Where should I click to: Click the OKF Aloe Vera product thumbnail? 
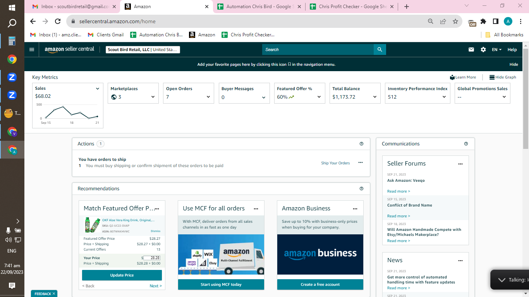(x=93, y=225)
